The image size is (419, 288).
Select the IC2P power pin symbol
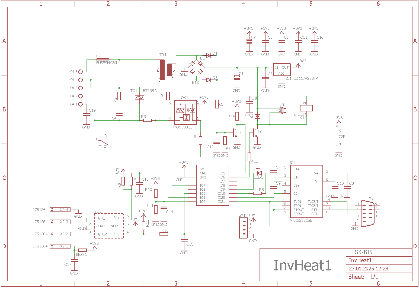tap(338, 137)
